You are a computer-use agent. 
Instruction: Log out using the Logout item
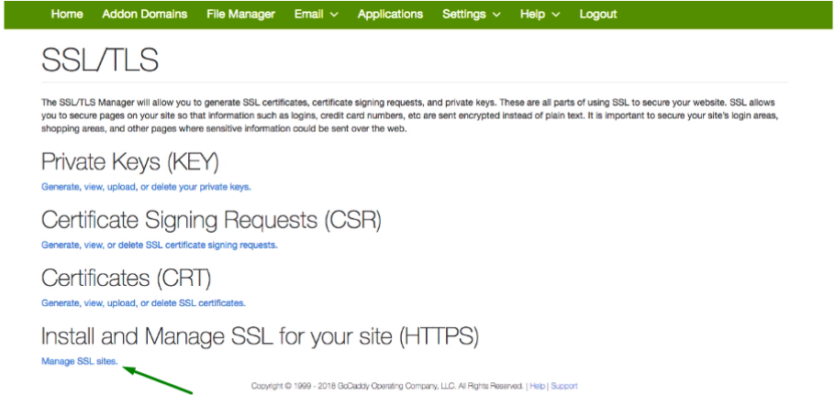point(598,15)
